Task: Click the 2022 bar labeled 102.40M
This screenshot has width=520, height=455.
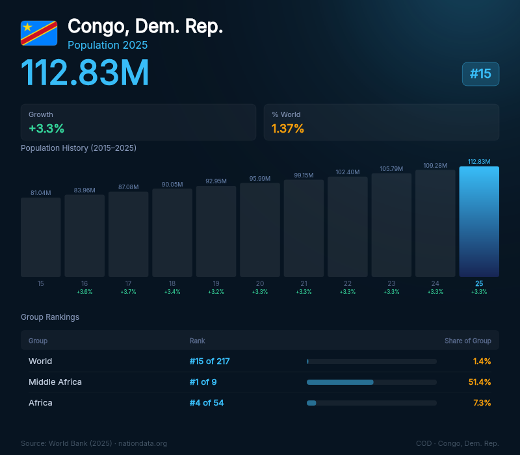Action: tap(348, 227)
